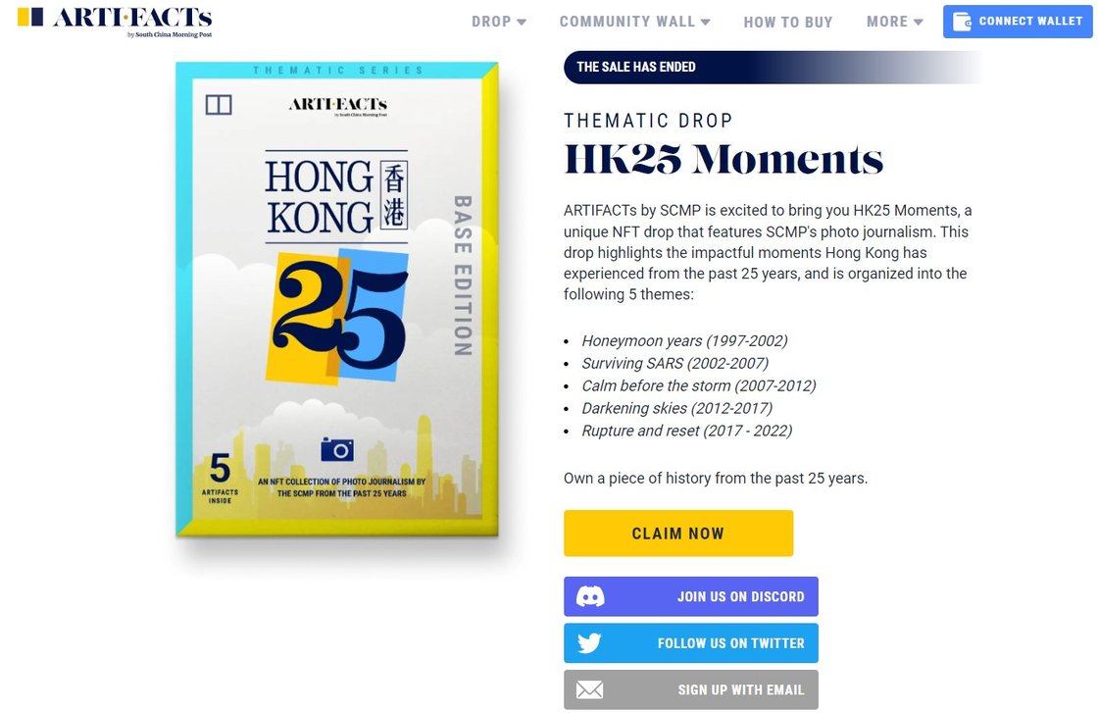The width and height of the screenshot is (1098, 713).
Task: Expand the DROP menu arrow
Action: [521, 23]
